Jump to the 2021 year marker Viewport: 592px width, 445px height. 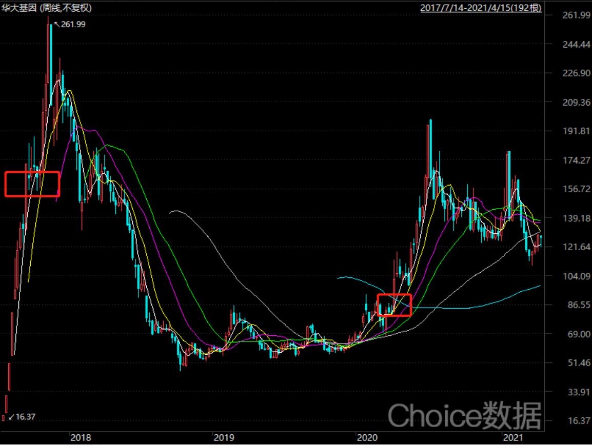pyautogui.click(x=513, y=438)
